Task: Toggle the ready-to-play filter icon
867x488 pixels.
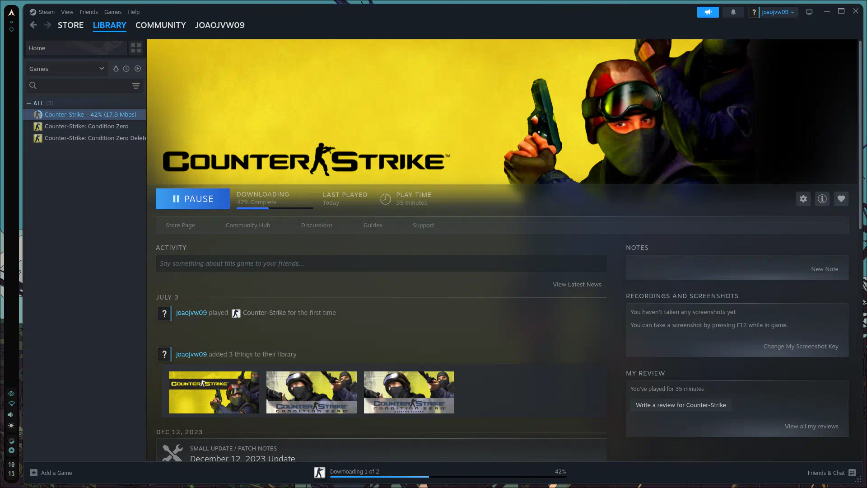Action: click(138, 69)
